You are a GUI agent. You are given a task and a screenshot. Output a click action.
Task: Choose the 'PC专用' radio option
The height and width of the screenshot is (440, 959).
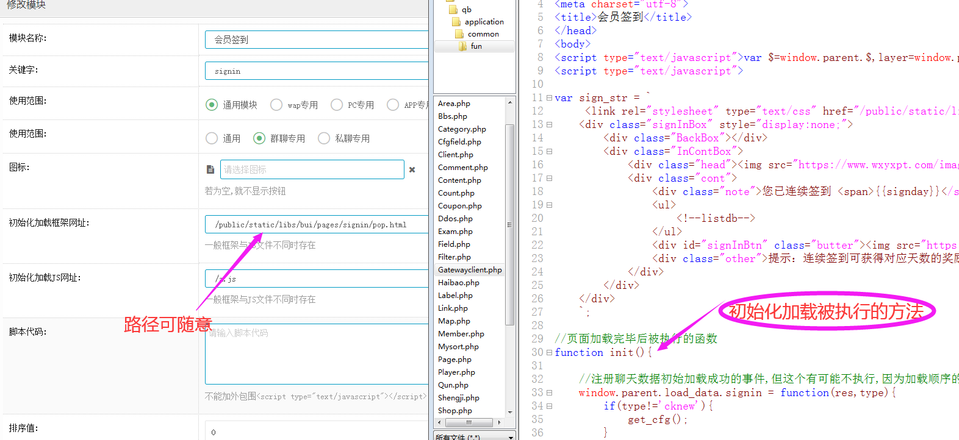coord(337,105)
